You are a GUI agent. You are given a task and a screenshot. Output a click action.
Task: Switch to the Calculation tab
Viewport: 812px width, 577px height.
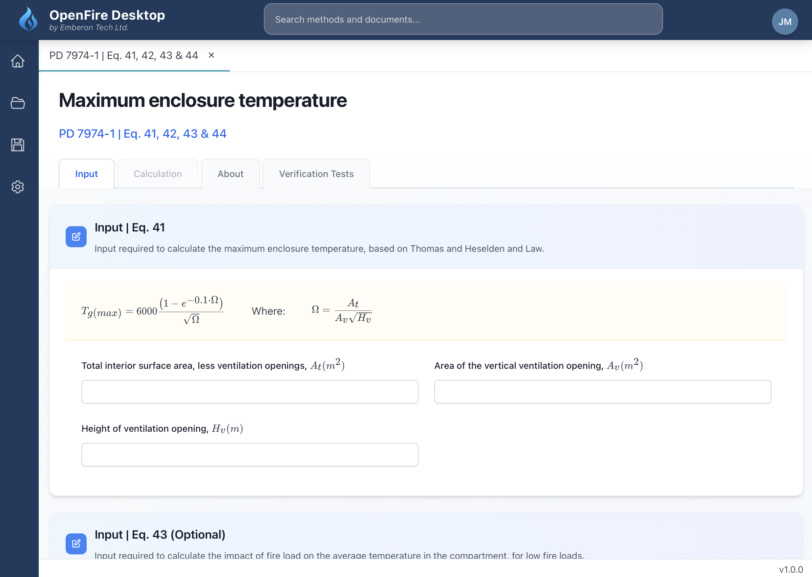point(158,174)
